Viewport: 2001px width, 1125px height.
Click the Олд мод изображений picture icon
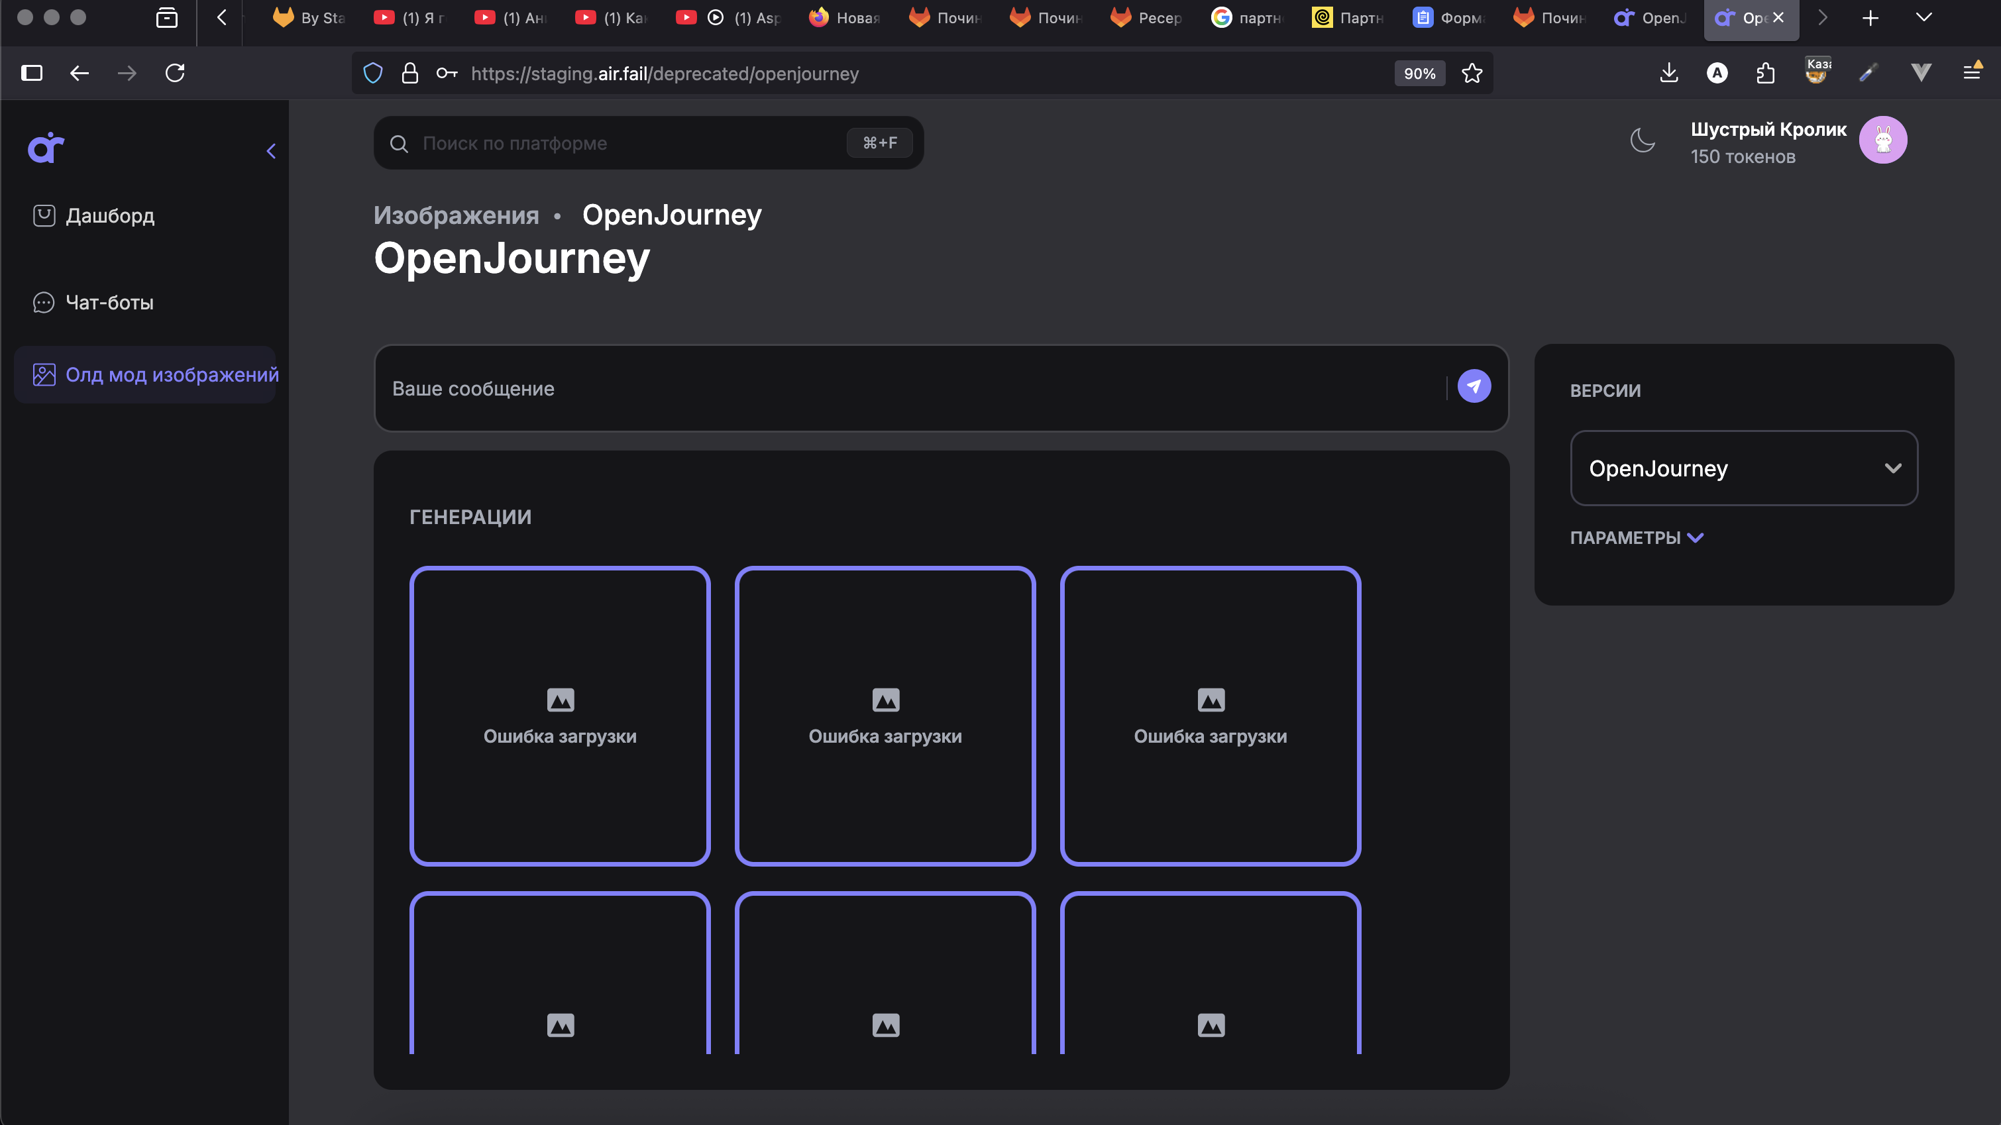pyautogui.click(x=44, y=374)
